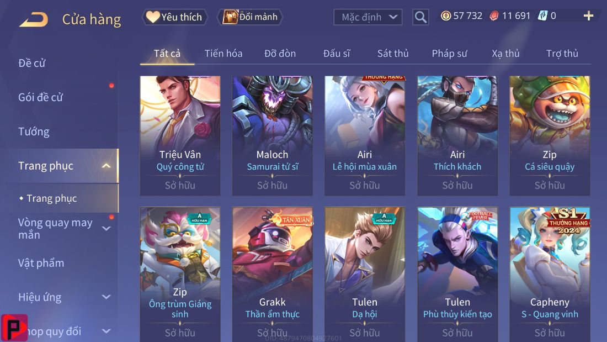Click the red P recorder icon
This screenshot has width=607, height=342.
tap(14, 328)
